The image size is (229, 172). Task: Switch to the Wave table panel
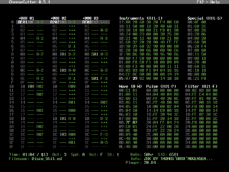pos(130,86)
